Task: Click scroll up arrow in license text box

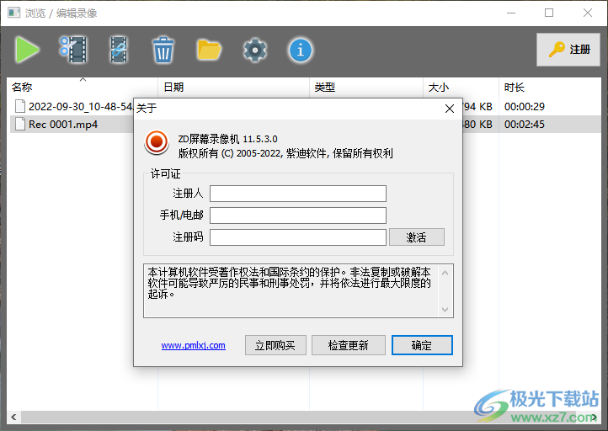Action: [x=445, y=273]
